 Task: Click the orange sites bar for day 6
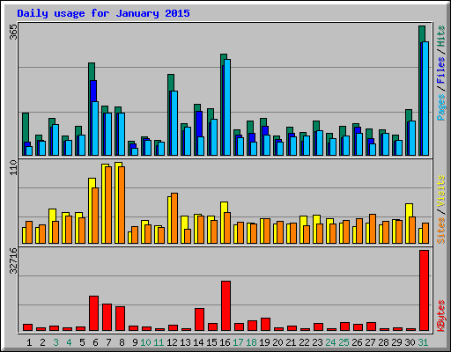pos(95,216)
